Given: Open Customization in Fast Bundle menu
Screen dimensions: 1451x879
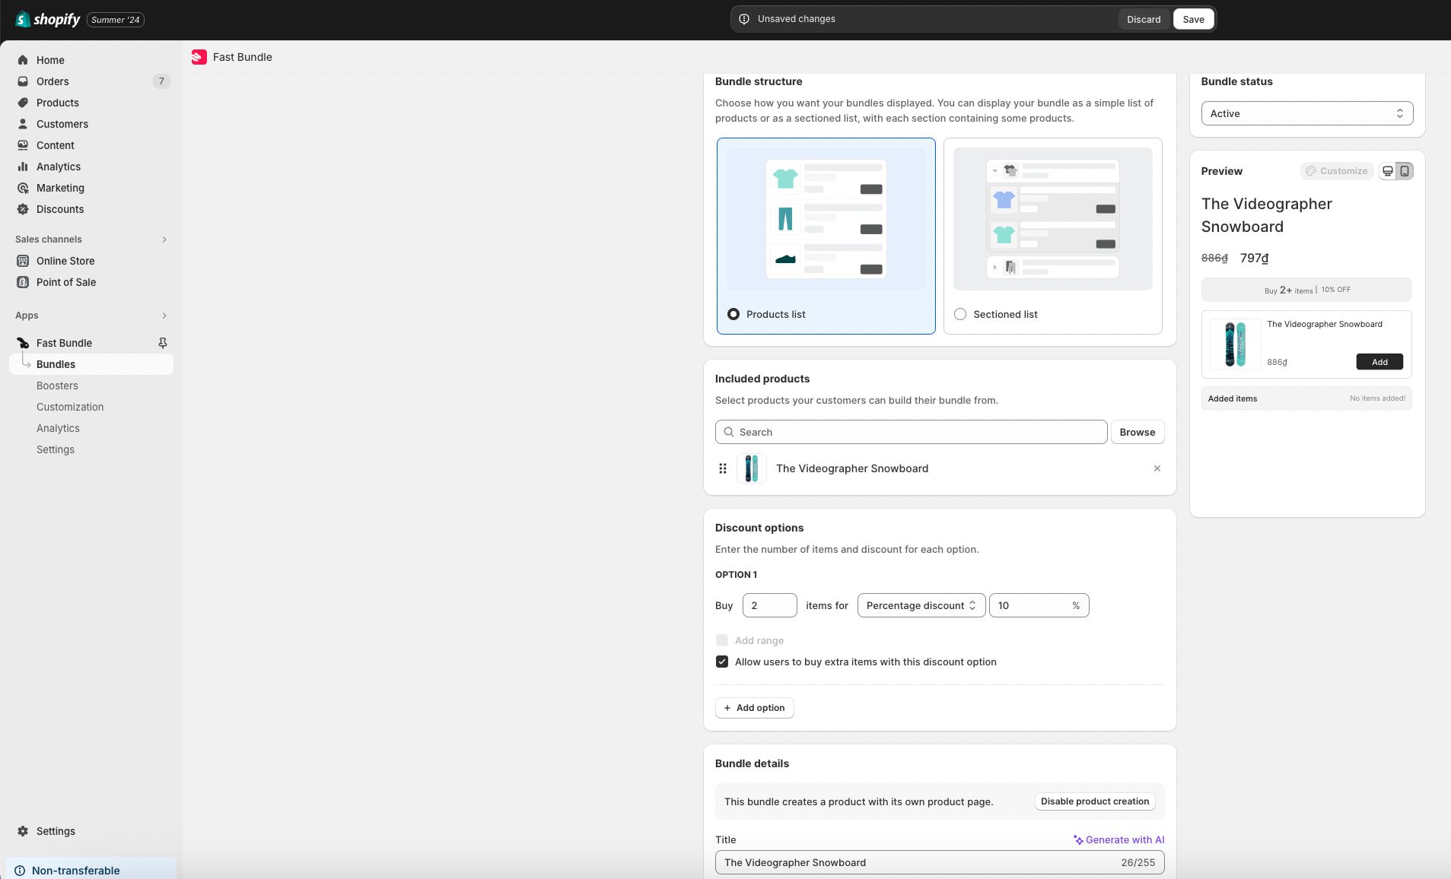Looking at the screenshot, I should point(70,407).
